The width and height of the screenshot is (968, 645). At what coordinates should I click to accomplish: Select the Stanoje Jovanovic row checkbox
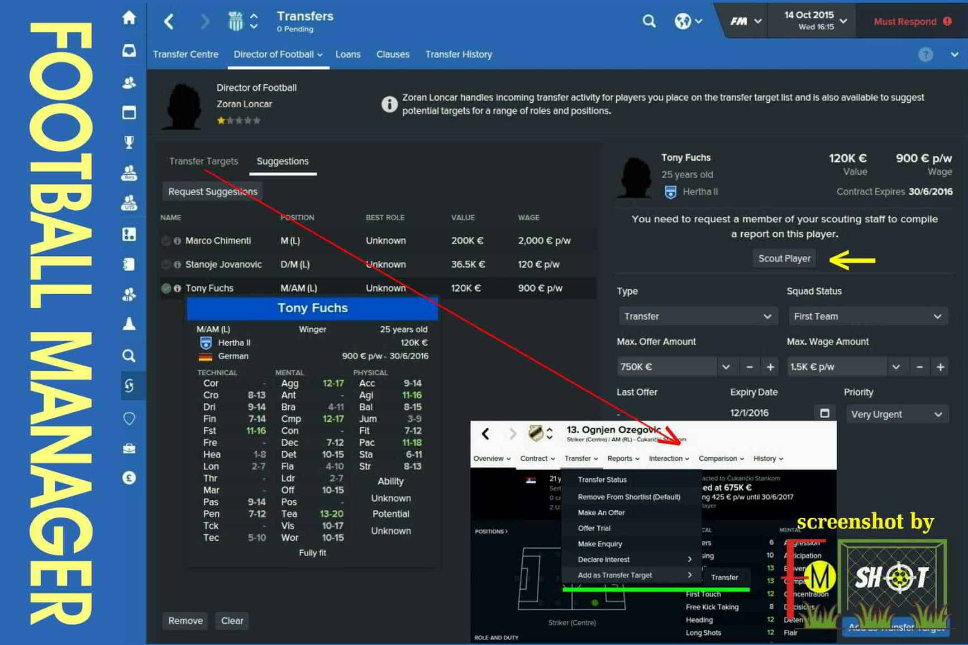[166, 265]
